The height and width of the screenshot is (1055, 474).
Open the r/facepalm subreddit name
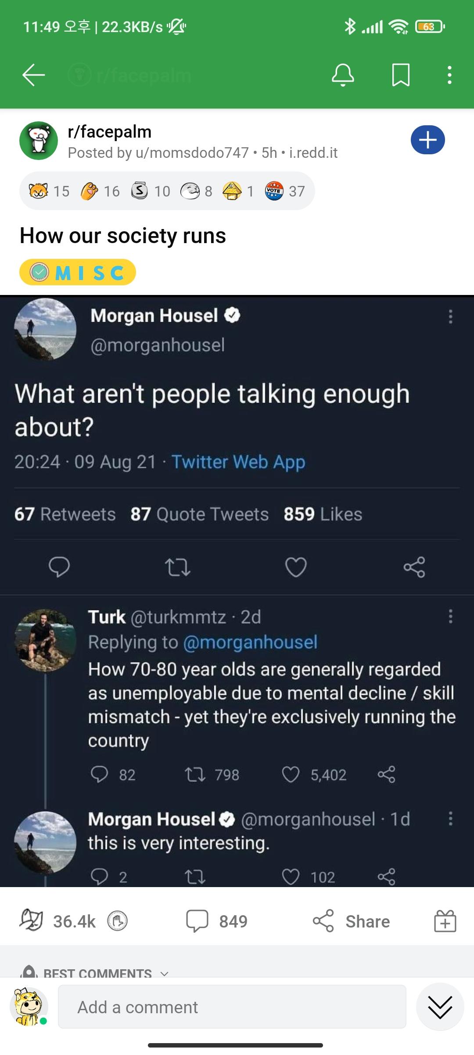tap(109, 131)
